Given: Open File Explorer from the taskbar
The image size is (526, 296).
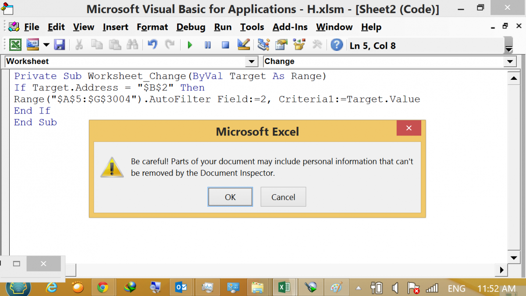Looking at the screenshot, I should 257,287.
